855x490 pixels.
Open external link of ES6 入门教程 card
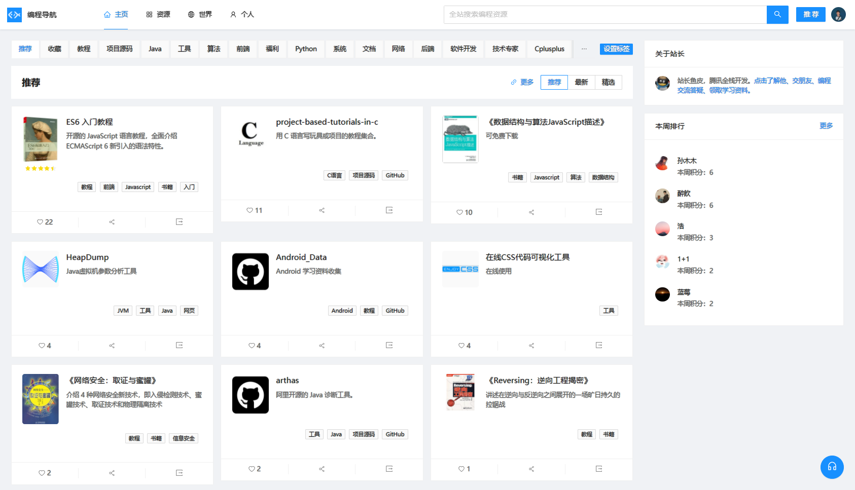point(179,222)
